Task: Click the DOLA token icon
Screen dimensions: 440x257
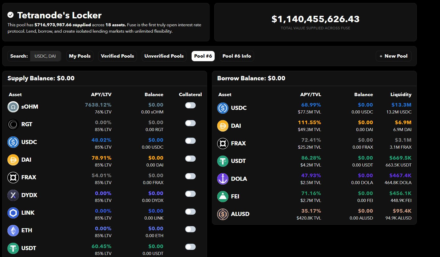Action: (223, 179)
